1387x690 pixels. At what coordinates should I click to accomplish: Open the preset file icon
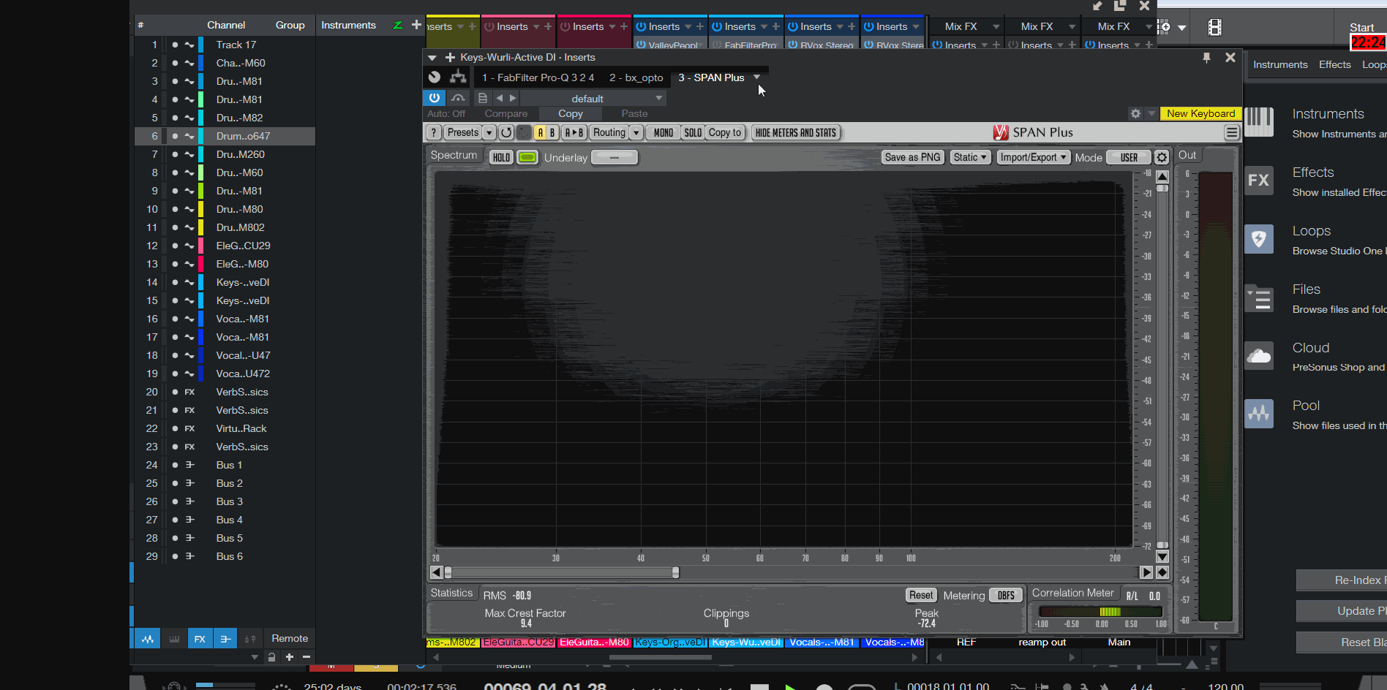[x=482, y=98]
